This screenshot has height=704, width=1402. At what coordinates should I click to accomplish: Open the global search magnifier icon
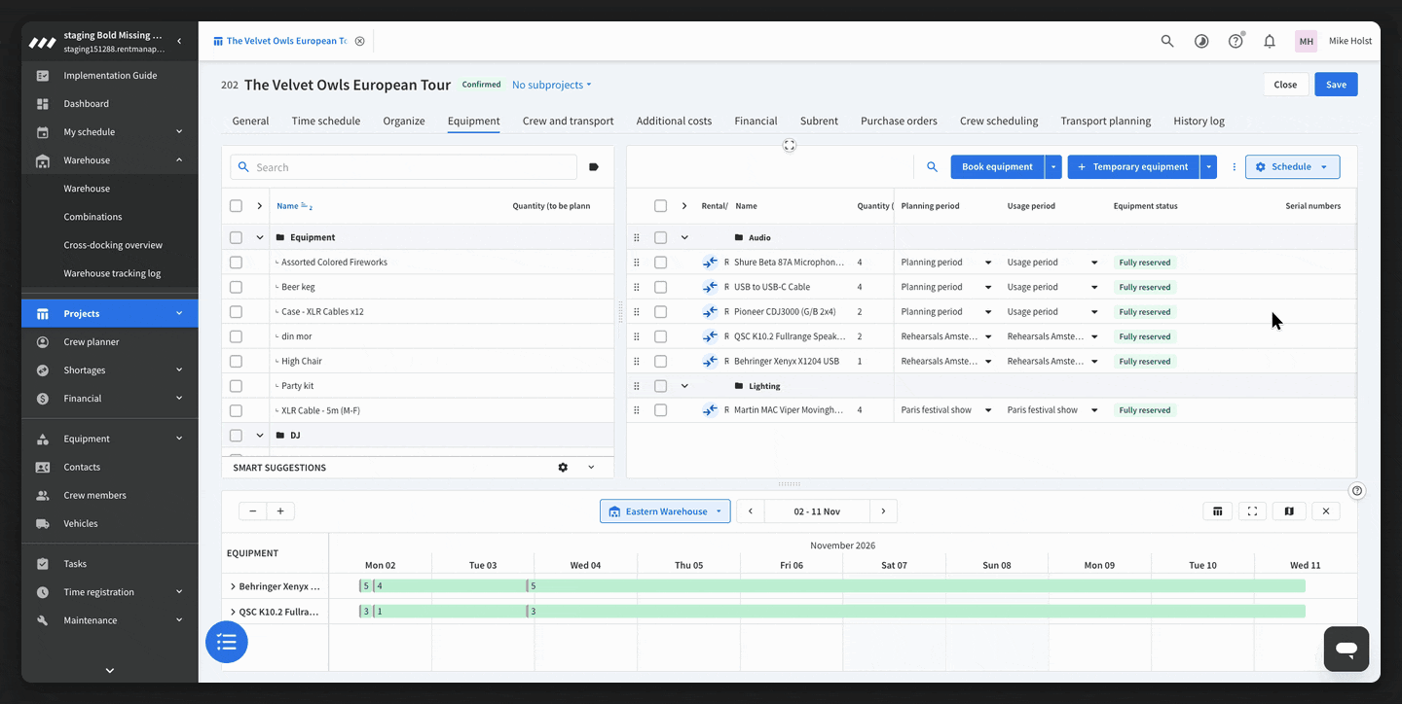pos(1167,41)
